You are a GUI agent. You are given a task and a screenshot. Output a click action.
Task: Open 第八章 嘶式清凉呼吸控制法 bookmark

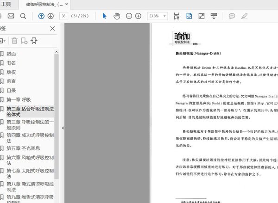pyautogui.click(x=30, y=187)
